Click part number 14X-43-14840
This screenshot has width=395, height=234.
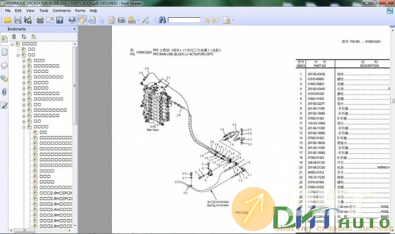316,123
